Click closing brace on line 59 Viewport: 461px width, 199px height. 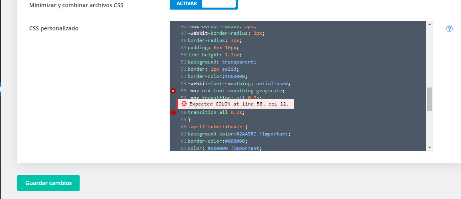(189, 119)
